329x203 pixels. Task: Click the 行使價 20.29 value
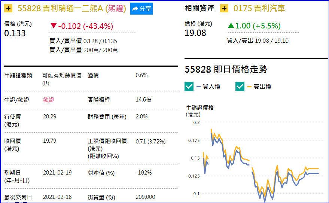50,116
